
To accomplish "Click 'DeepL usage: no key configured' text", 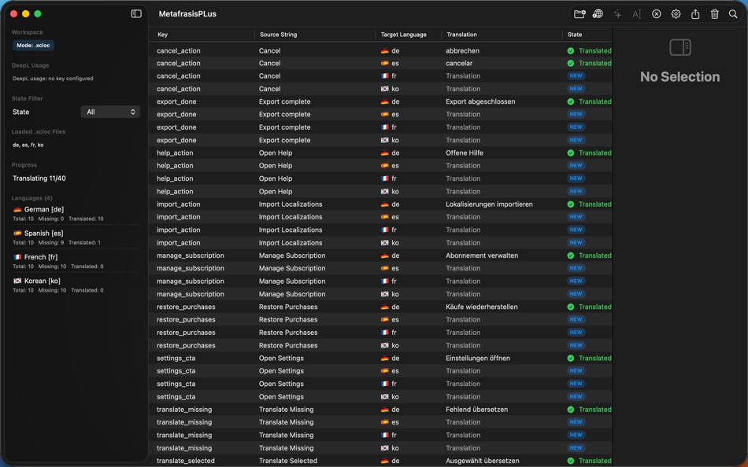I will click(53, 79).
